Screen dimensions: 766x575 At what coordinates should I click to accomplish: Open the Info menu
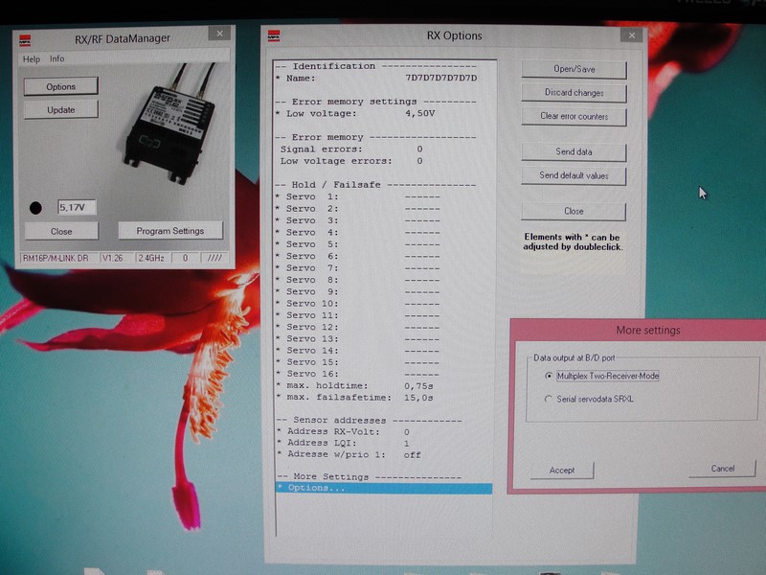point(57,59)
